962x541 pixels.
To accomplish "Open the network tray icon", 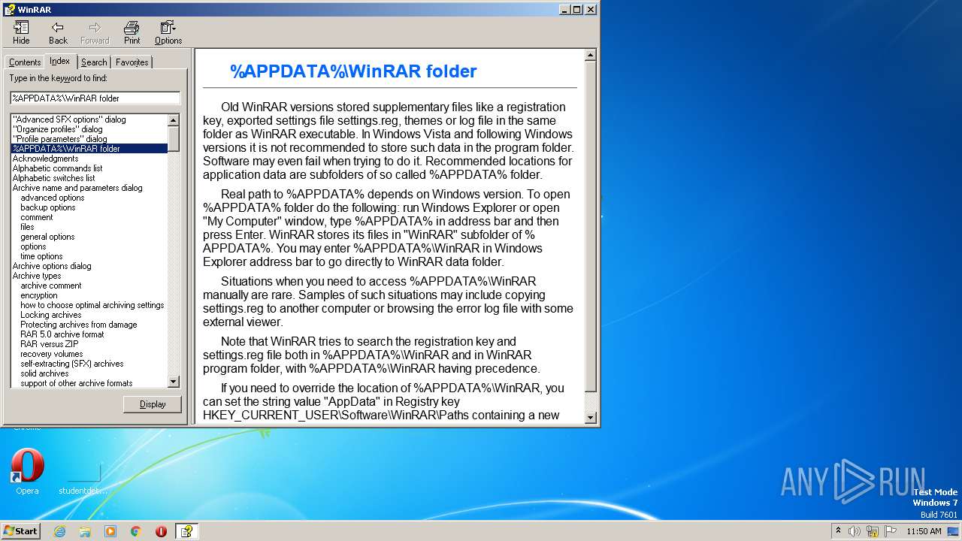I will pyautogui.click(x=873, y=531).
